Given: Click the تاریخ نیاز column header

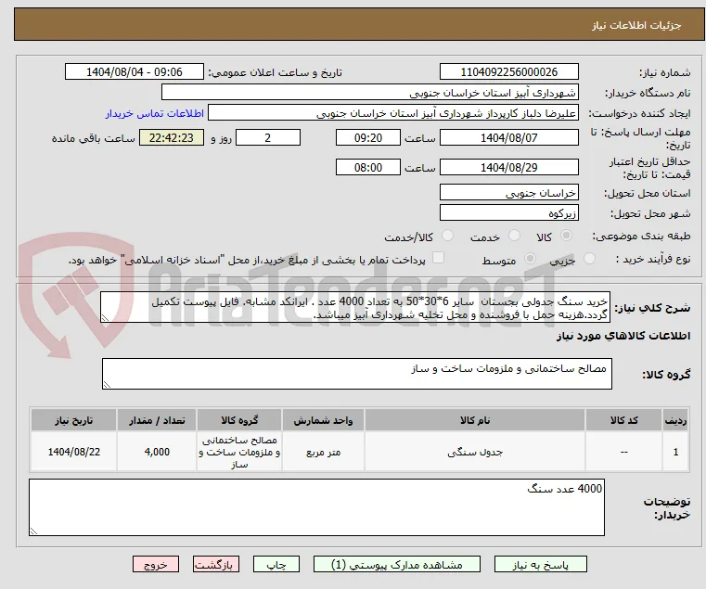Looking at the screenshot, I should tap(74, 420).
